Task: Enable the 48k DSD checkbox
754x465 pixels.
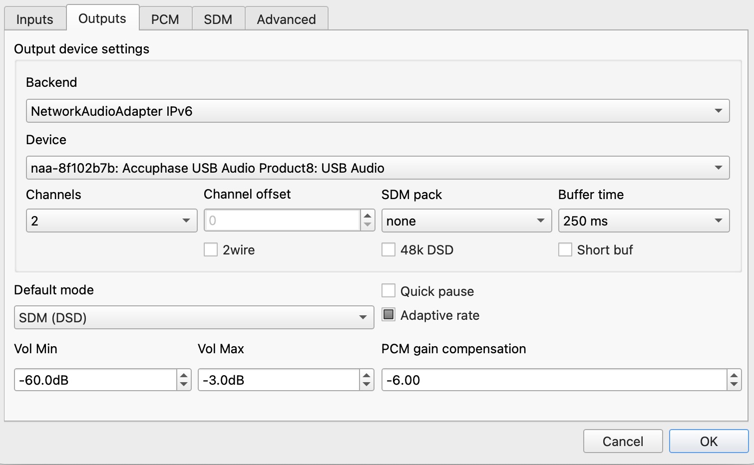Action: pyautogui.click(x=388, y=249)
